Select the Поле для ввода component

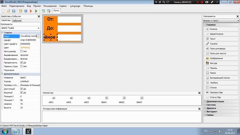(x=221, y=49)
